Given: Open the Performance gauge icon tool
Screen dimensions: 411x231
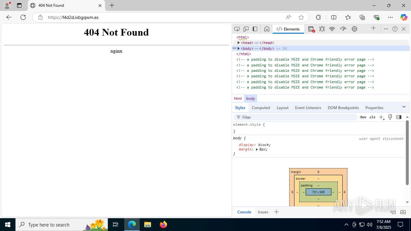Looking at the screenshot, I should (x=343, y=29).
